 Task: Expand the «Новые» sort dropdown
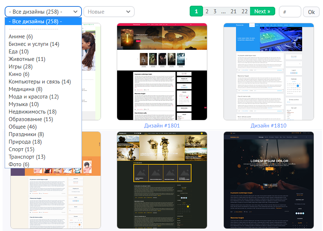tap(109, 11)
